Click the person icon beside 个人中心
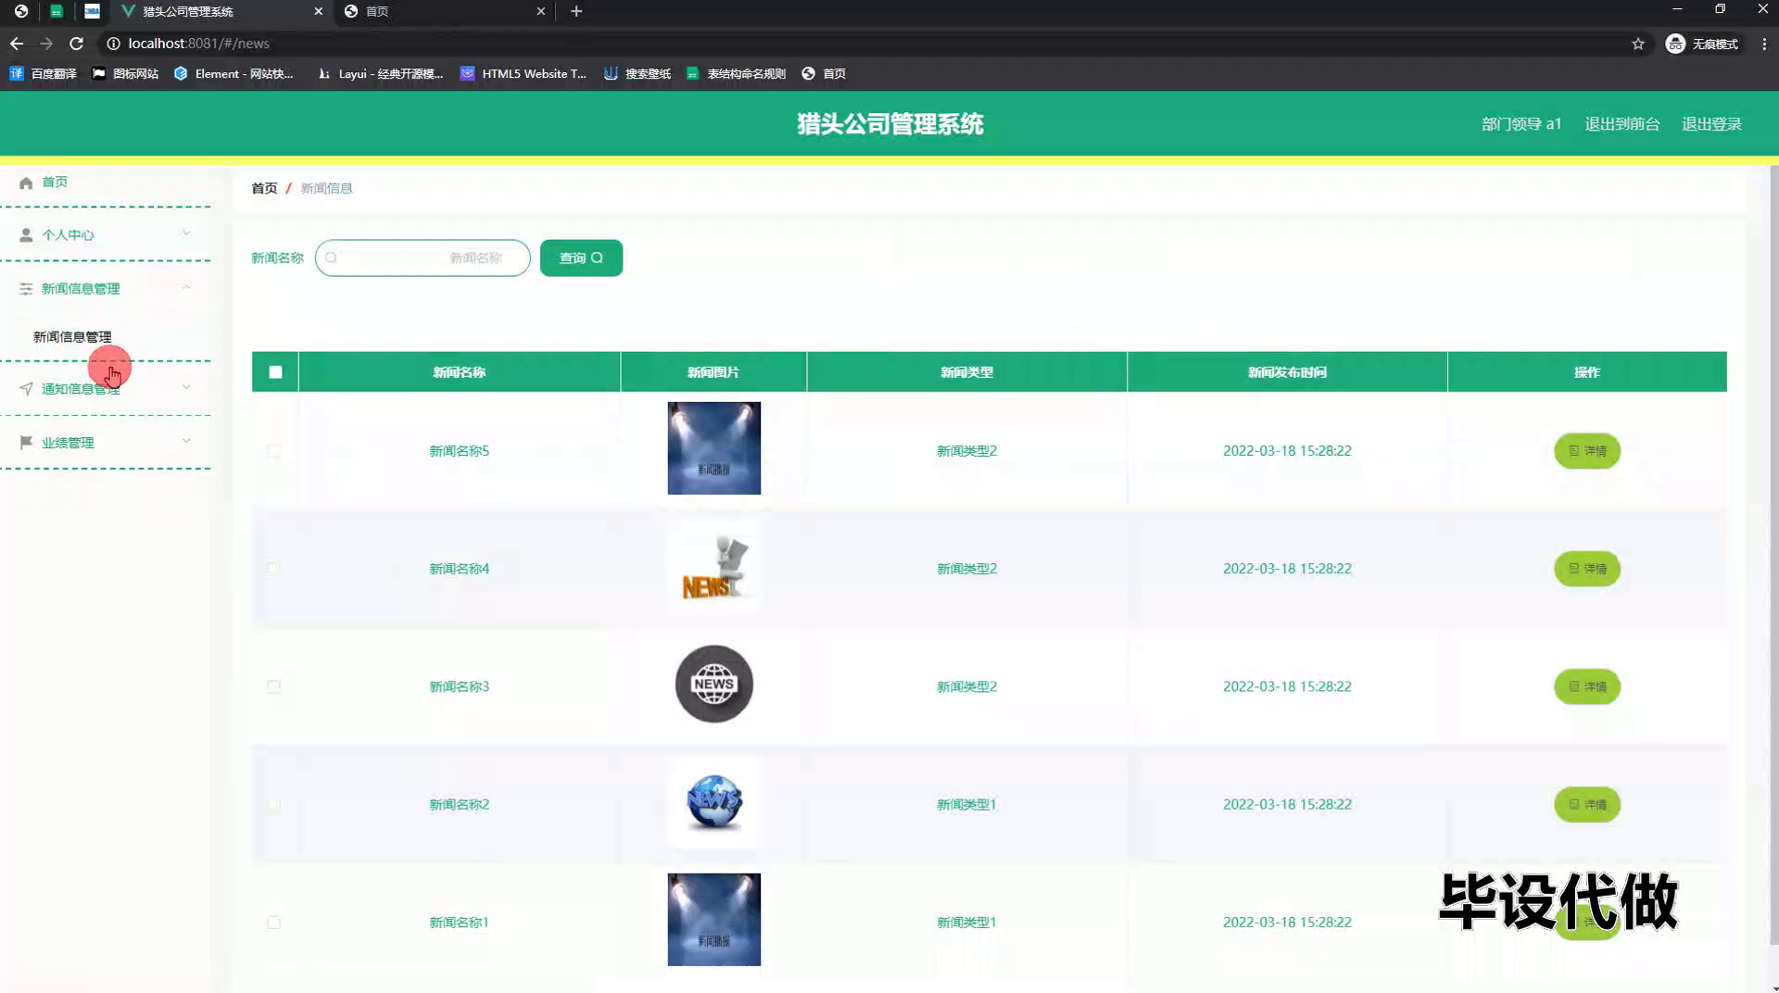Image resolution: width=1779 pixels, height=993 pixels. click(26, 235)
